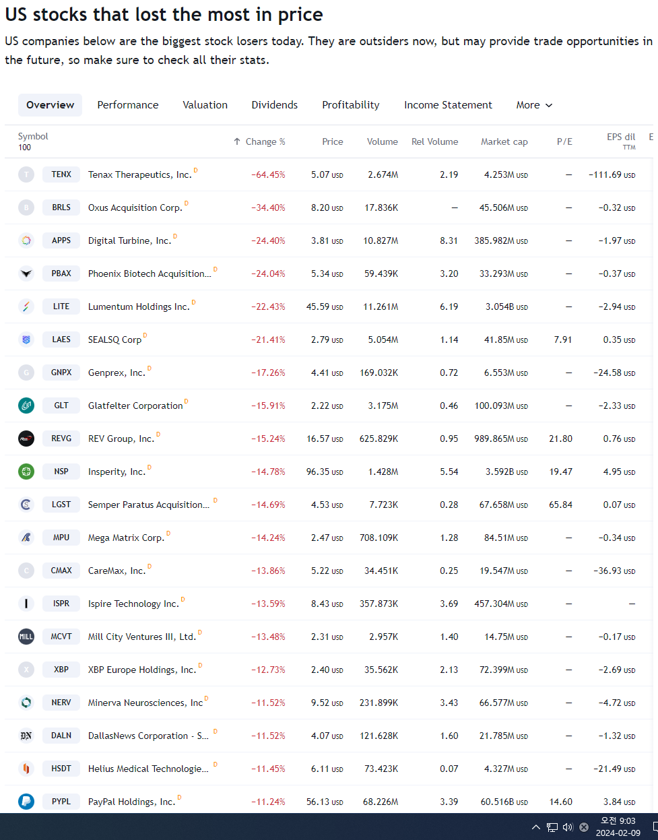Screen dimensions: 658x840
Task: Click the Glatfelter Corporation logo icon
Action: 26,406
